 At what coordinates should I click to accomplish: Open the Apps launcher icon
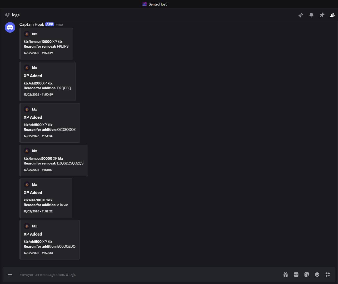328,275
